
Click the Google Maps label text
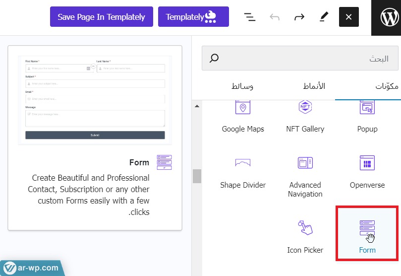243,129
